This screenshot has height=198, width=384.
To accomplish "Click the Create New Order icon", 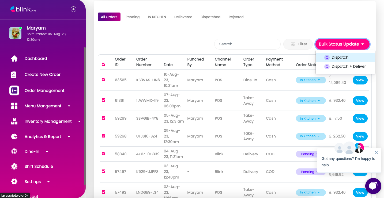I will coord(14,75).
